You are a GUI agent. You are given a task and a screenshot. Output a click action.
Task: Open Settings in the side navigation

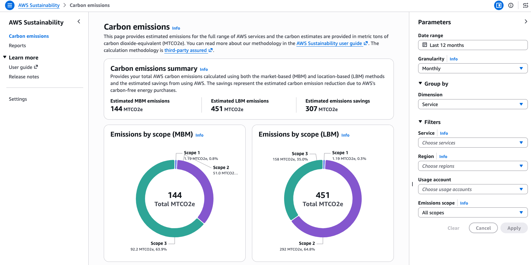click(18, 99)
